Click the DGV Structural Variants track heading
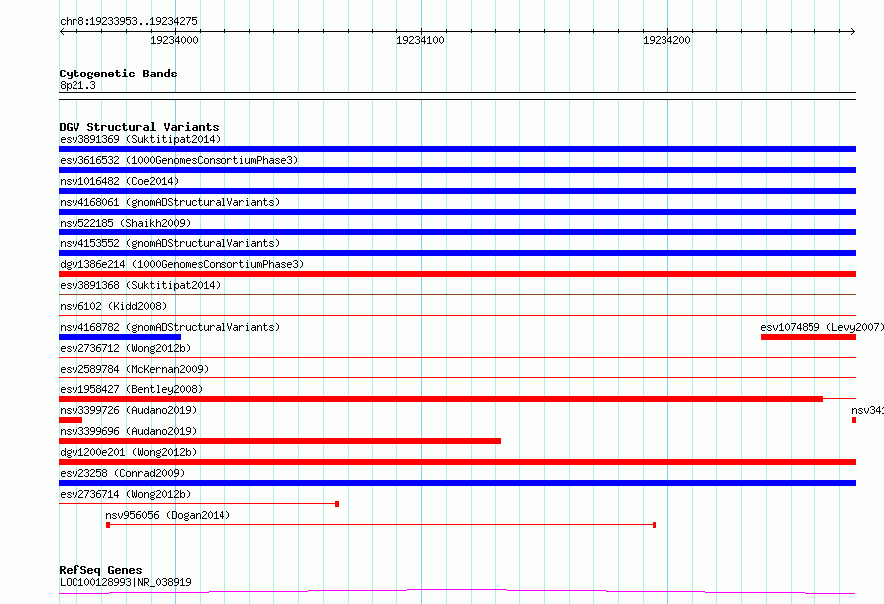The width and height of the screenshot is (884, 604). click(139, 127)
